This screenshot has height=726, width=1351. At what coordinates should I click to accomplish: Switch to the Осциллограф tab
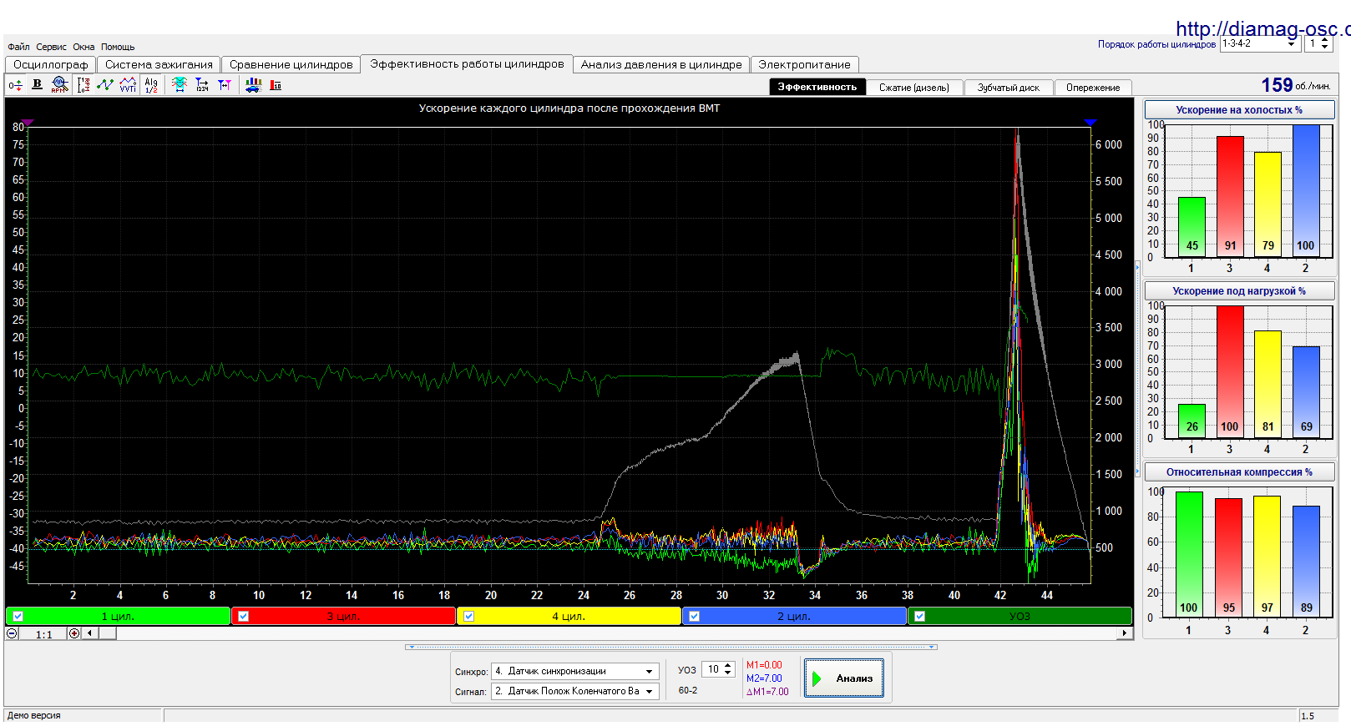50,64
